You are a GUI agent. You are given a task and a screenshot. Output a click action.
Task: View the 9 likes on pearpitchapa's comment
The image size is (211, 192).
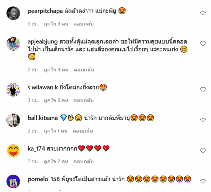[x=56, y=24]
